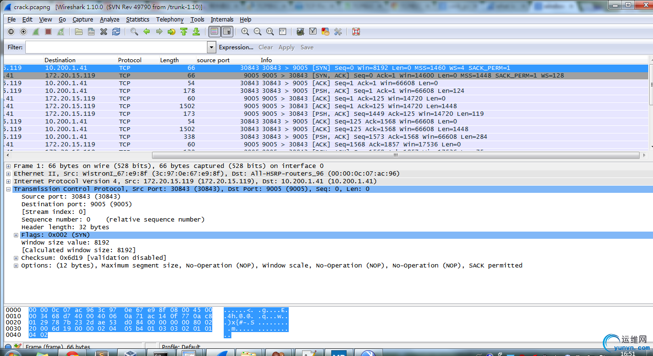Viewport: 653px width, 356px height.
Task: Open capture options toolbar icon
Action: [x=23, y=32]
